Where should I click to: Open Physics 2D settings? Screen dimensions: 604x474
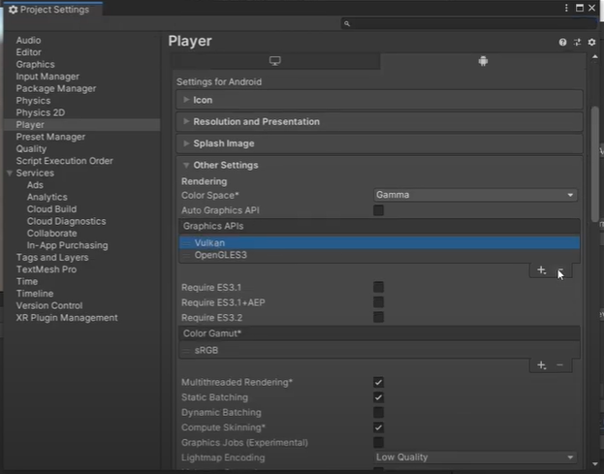tap(41, 112)
